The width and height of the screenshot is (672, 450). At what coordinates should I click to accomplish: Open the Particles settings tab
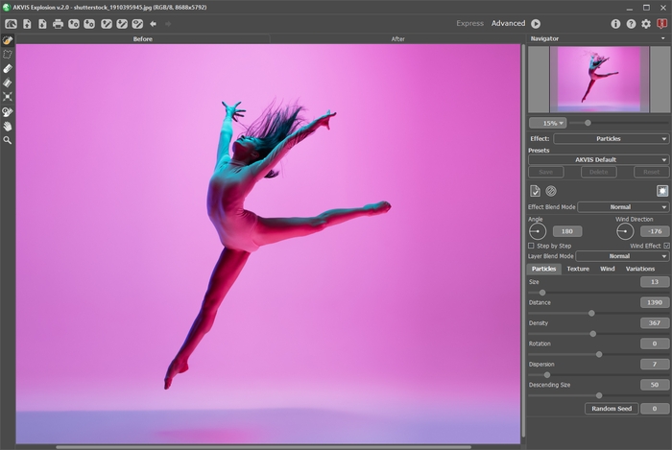coord(544,269)
